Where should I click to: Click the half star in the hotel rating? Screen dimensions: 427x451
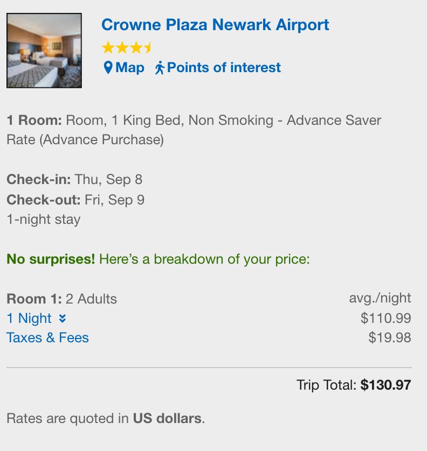pos(147,47)
